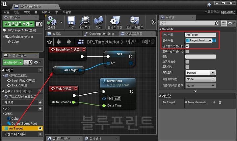
Task: Switch to the Construction Script tab
Action: coord(101,34)
